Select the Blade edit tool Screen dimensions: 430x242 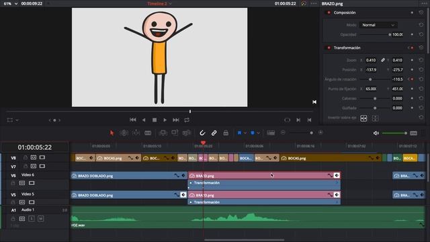click(x=148, y=133)
